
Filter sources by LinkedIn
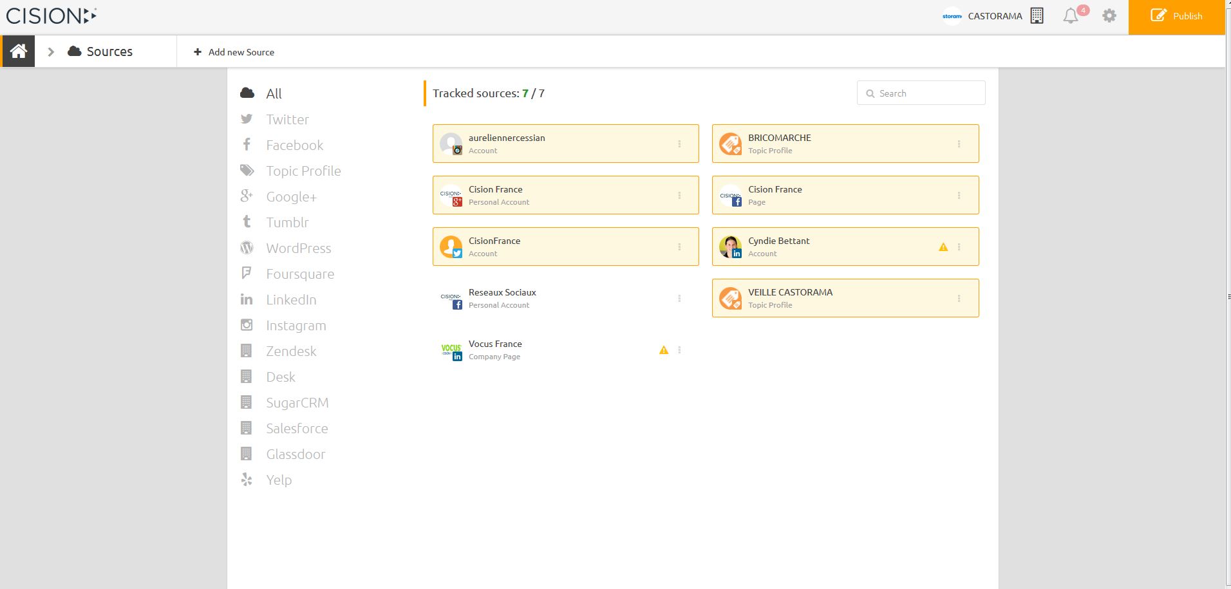click(291, 300)
